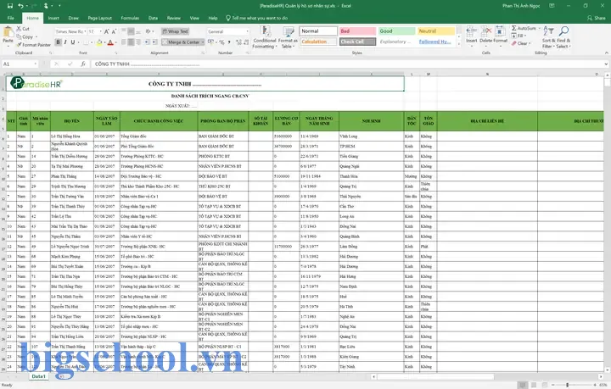
Task: Click the Share button
Action: (597, 18)
